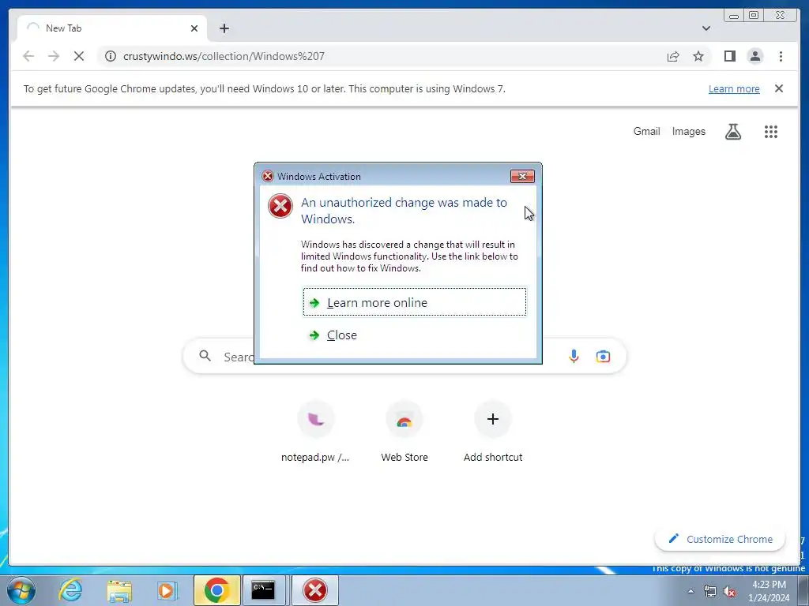The image size is (809, 606).
Task: Open muted volume tray icon
Action: click(x=729, y=591)
